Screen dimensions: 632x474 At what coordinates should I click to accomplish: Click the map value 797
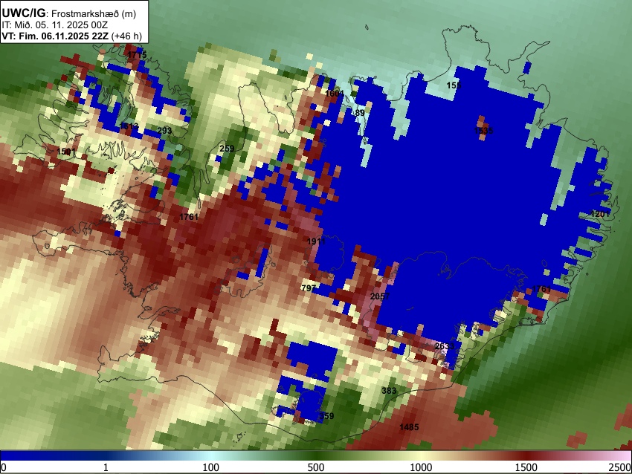(x=309, y=288)
